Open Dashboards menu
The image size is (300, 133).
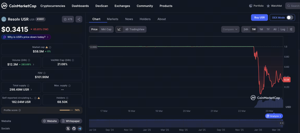click(80, 6)
